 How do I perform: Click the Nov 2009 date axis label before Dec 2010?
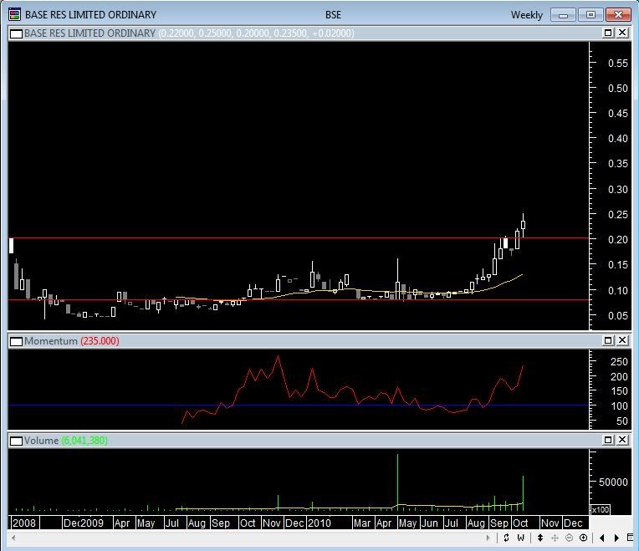coord(272,523)
